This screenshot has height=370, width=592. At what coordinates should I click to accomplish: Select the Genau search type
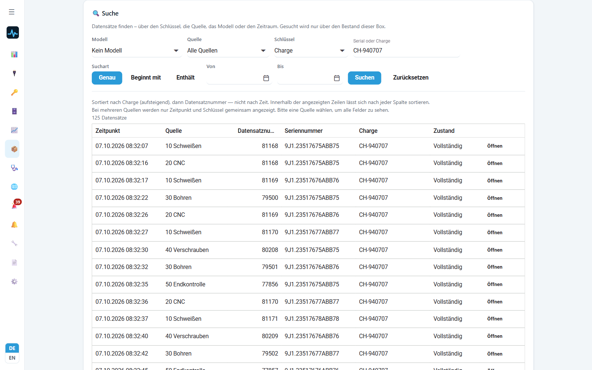(x=107, y=78)
